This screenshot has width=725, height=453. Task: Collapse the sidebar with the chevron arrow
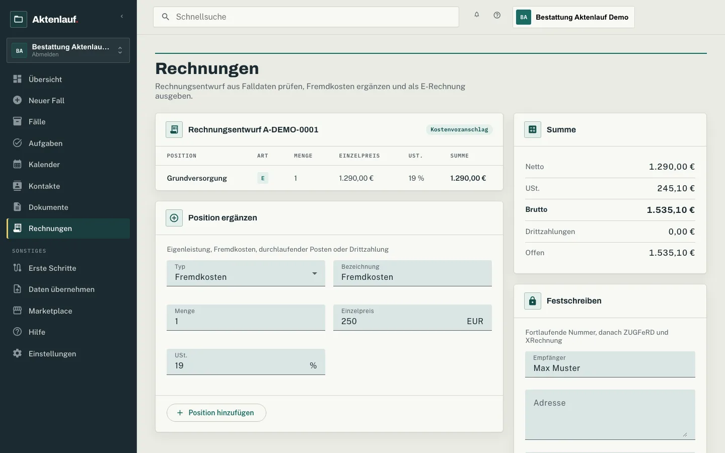(122, 17)
